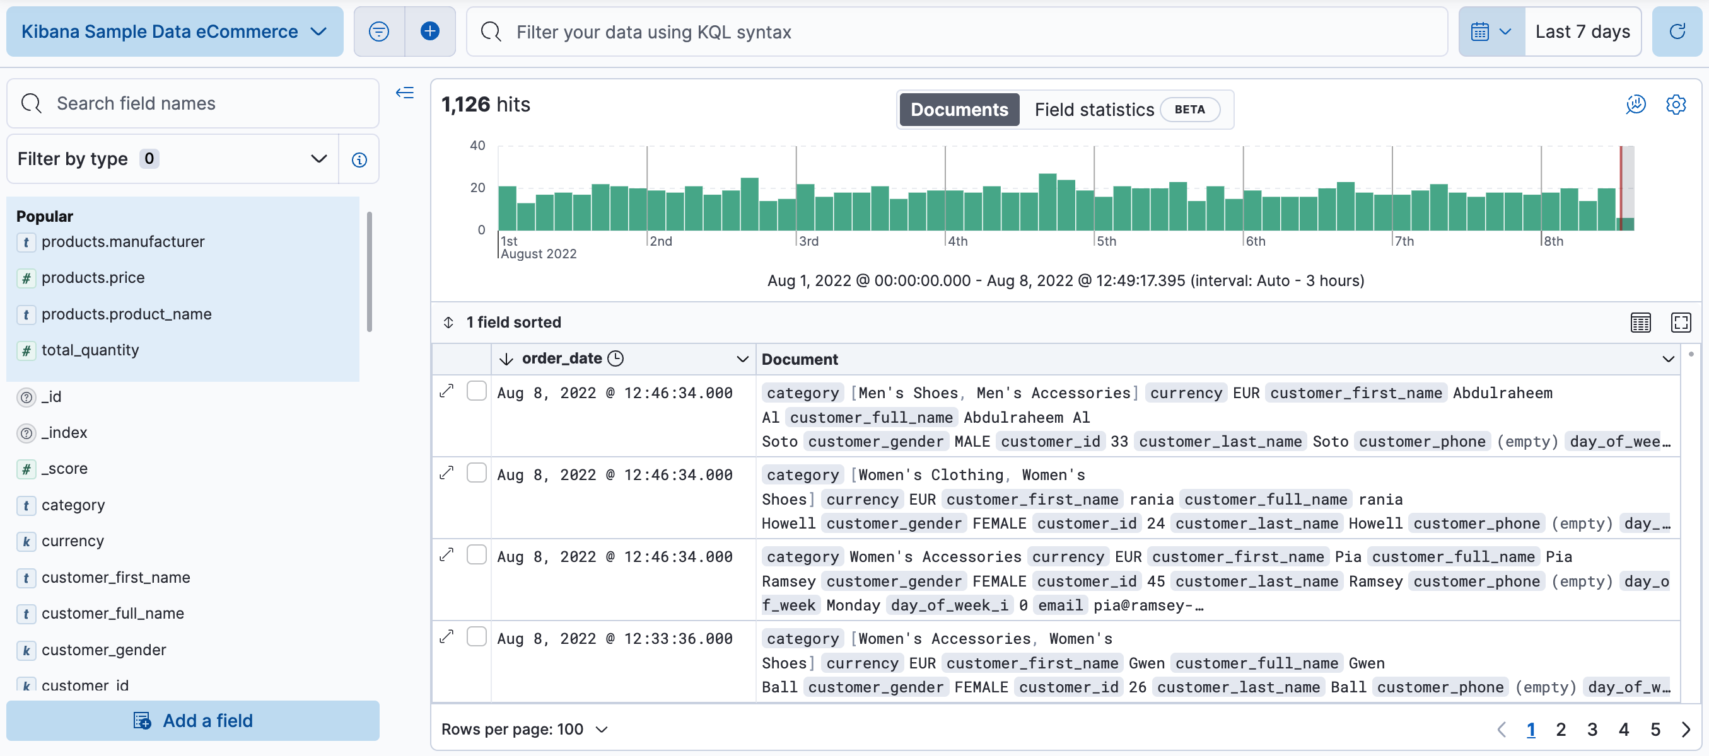The width and height of the screenshot is (1709, 756).
Task: Click the KQL query input field
Action: pyautogui.click(x=957, y=31)
